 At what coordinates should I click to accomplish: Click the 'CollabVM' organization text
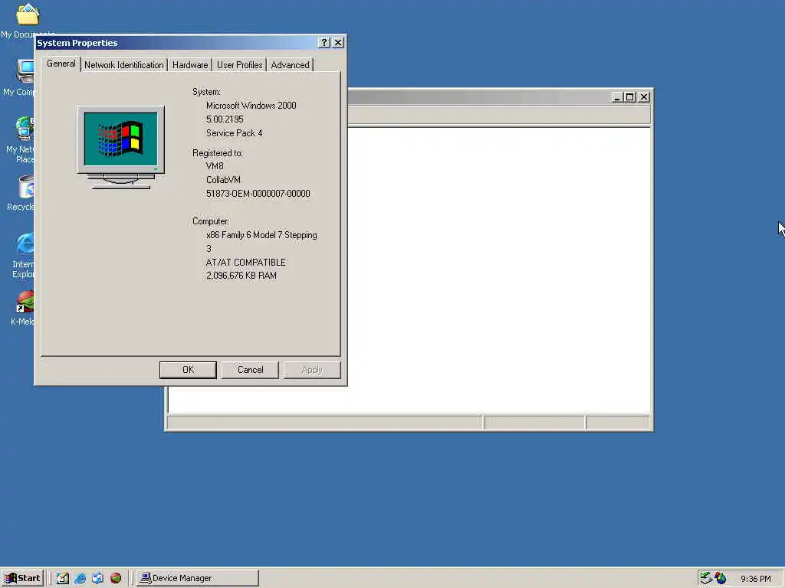223,180
